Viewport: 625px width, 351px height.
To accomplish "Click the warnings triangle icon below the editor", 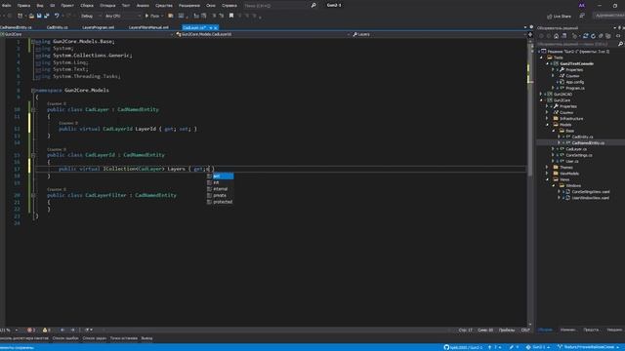I will [x=45, y=330].
